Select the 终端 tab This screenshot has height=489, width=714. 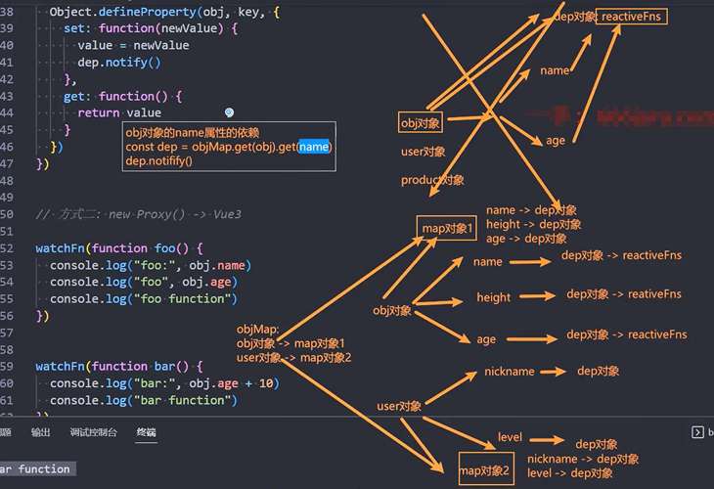[146, 432]
